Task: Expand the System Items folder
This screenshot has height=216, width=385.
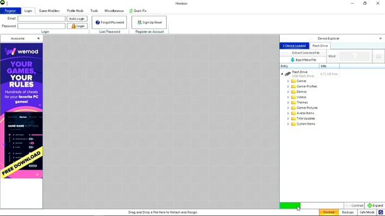Action: pos(288,124)
